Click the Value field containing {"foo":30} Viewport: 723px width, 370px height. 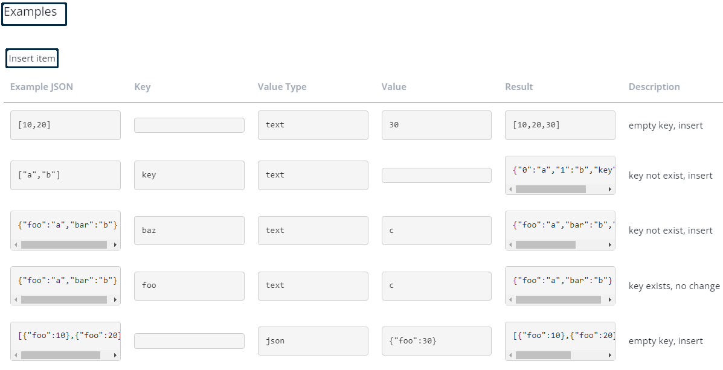coord(436,341)
